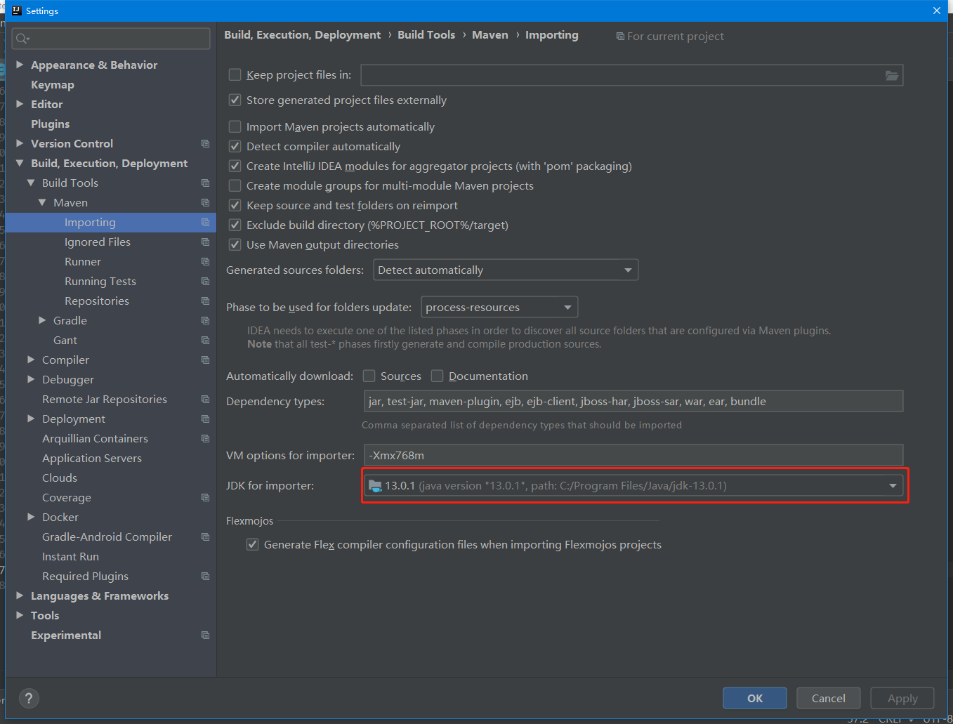Click the help question mark icon
The width and height of the screenshot is (953, 724).
click(x=28, y=698)
